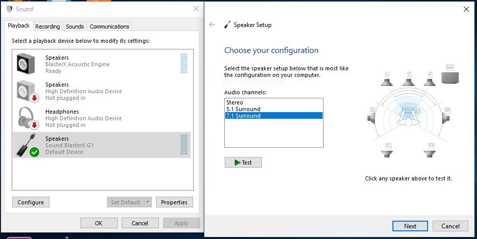The width and height of the screenshot is (477, 239).
Task: Go back using Speaker Setup arrow
Action: click(x=213, y=24)
